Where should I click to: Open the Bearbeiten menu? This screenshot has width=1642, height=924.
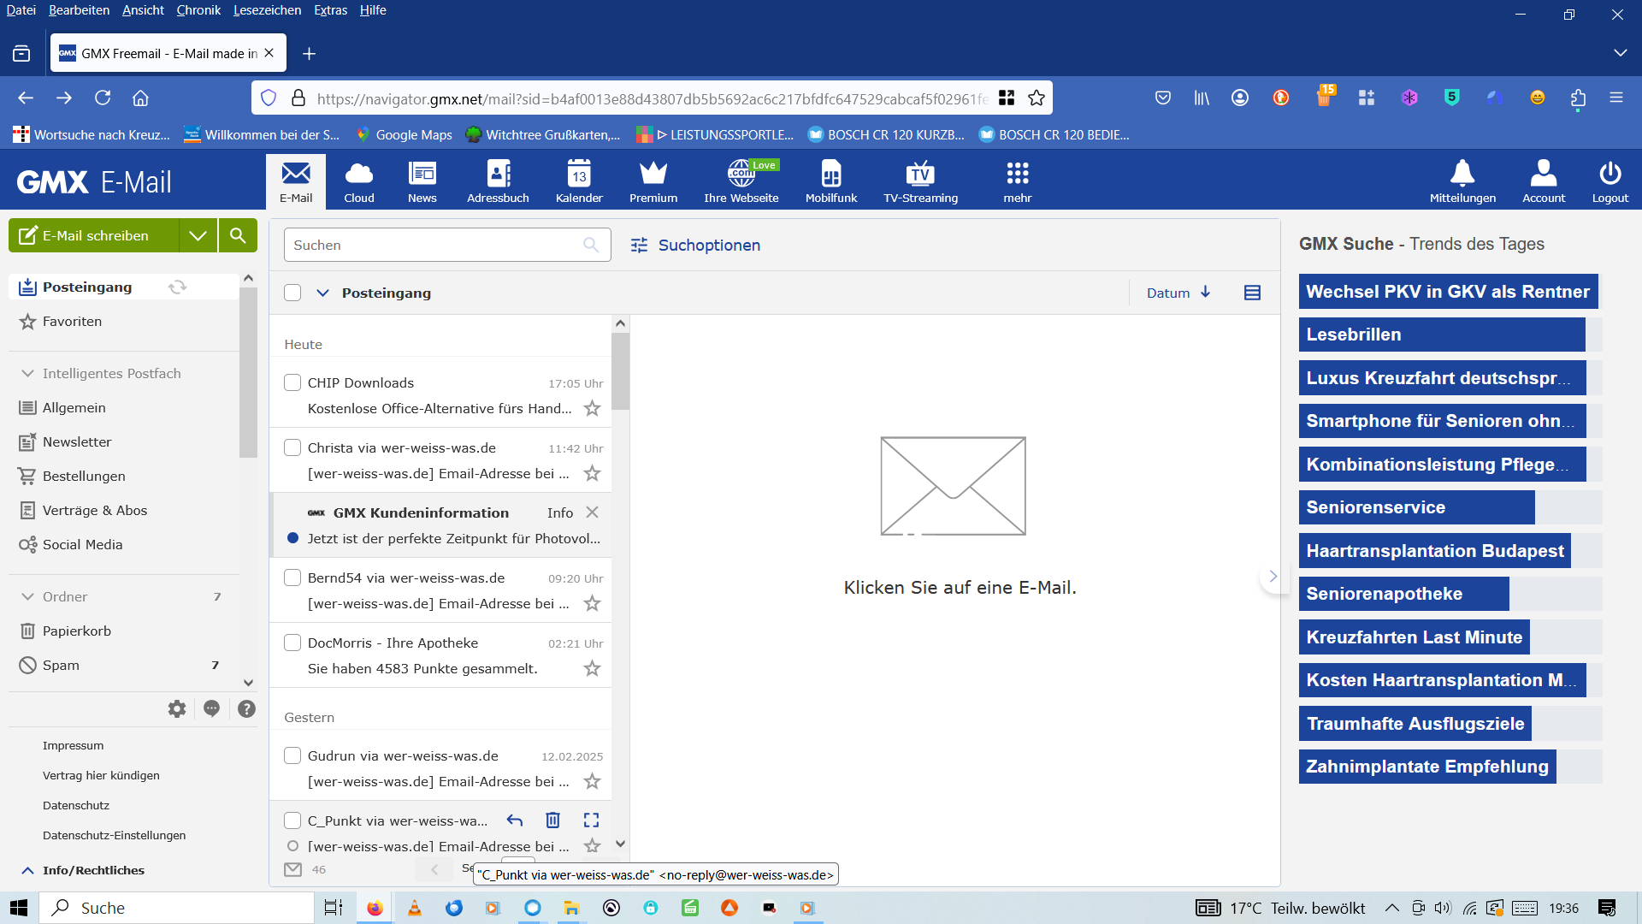(79, 10)
